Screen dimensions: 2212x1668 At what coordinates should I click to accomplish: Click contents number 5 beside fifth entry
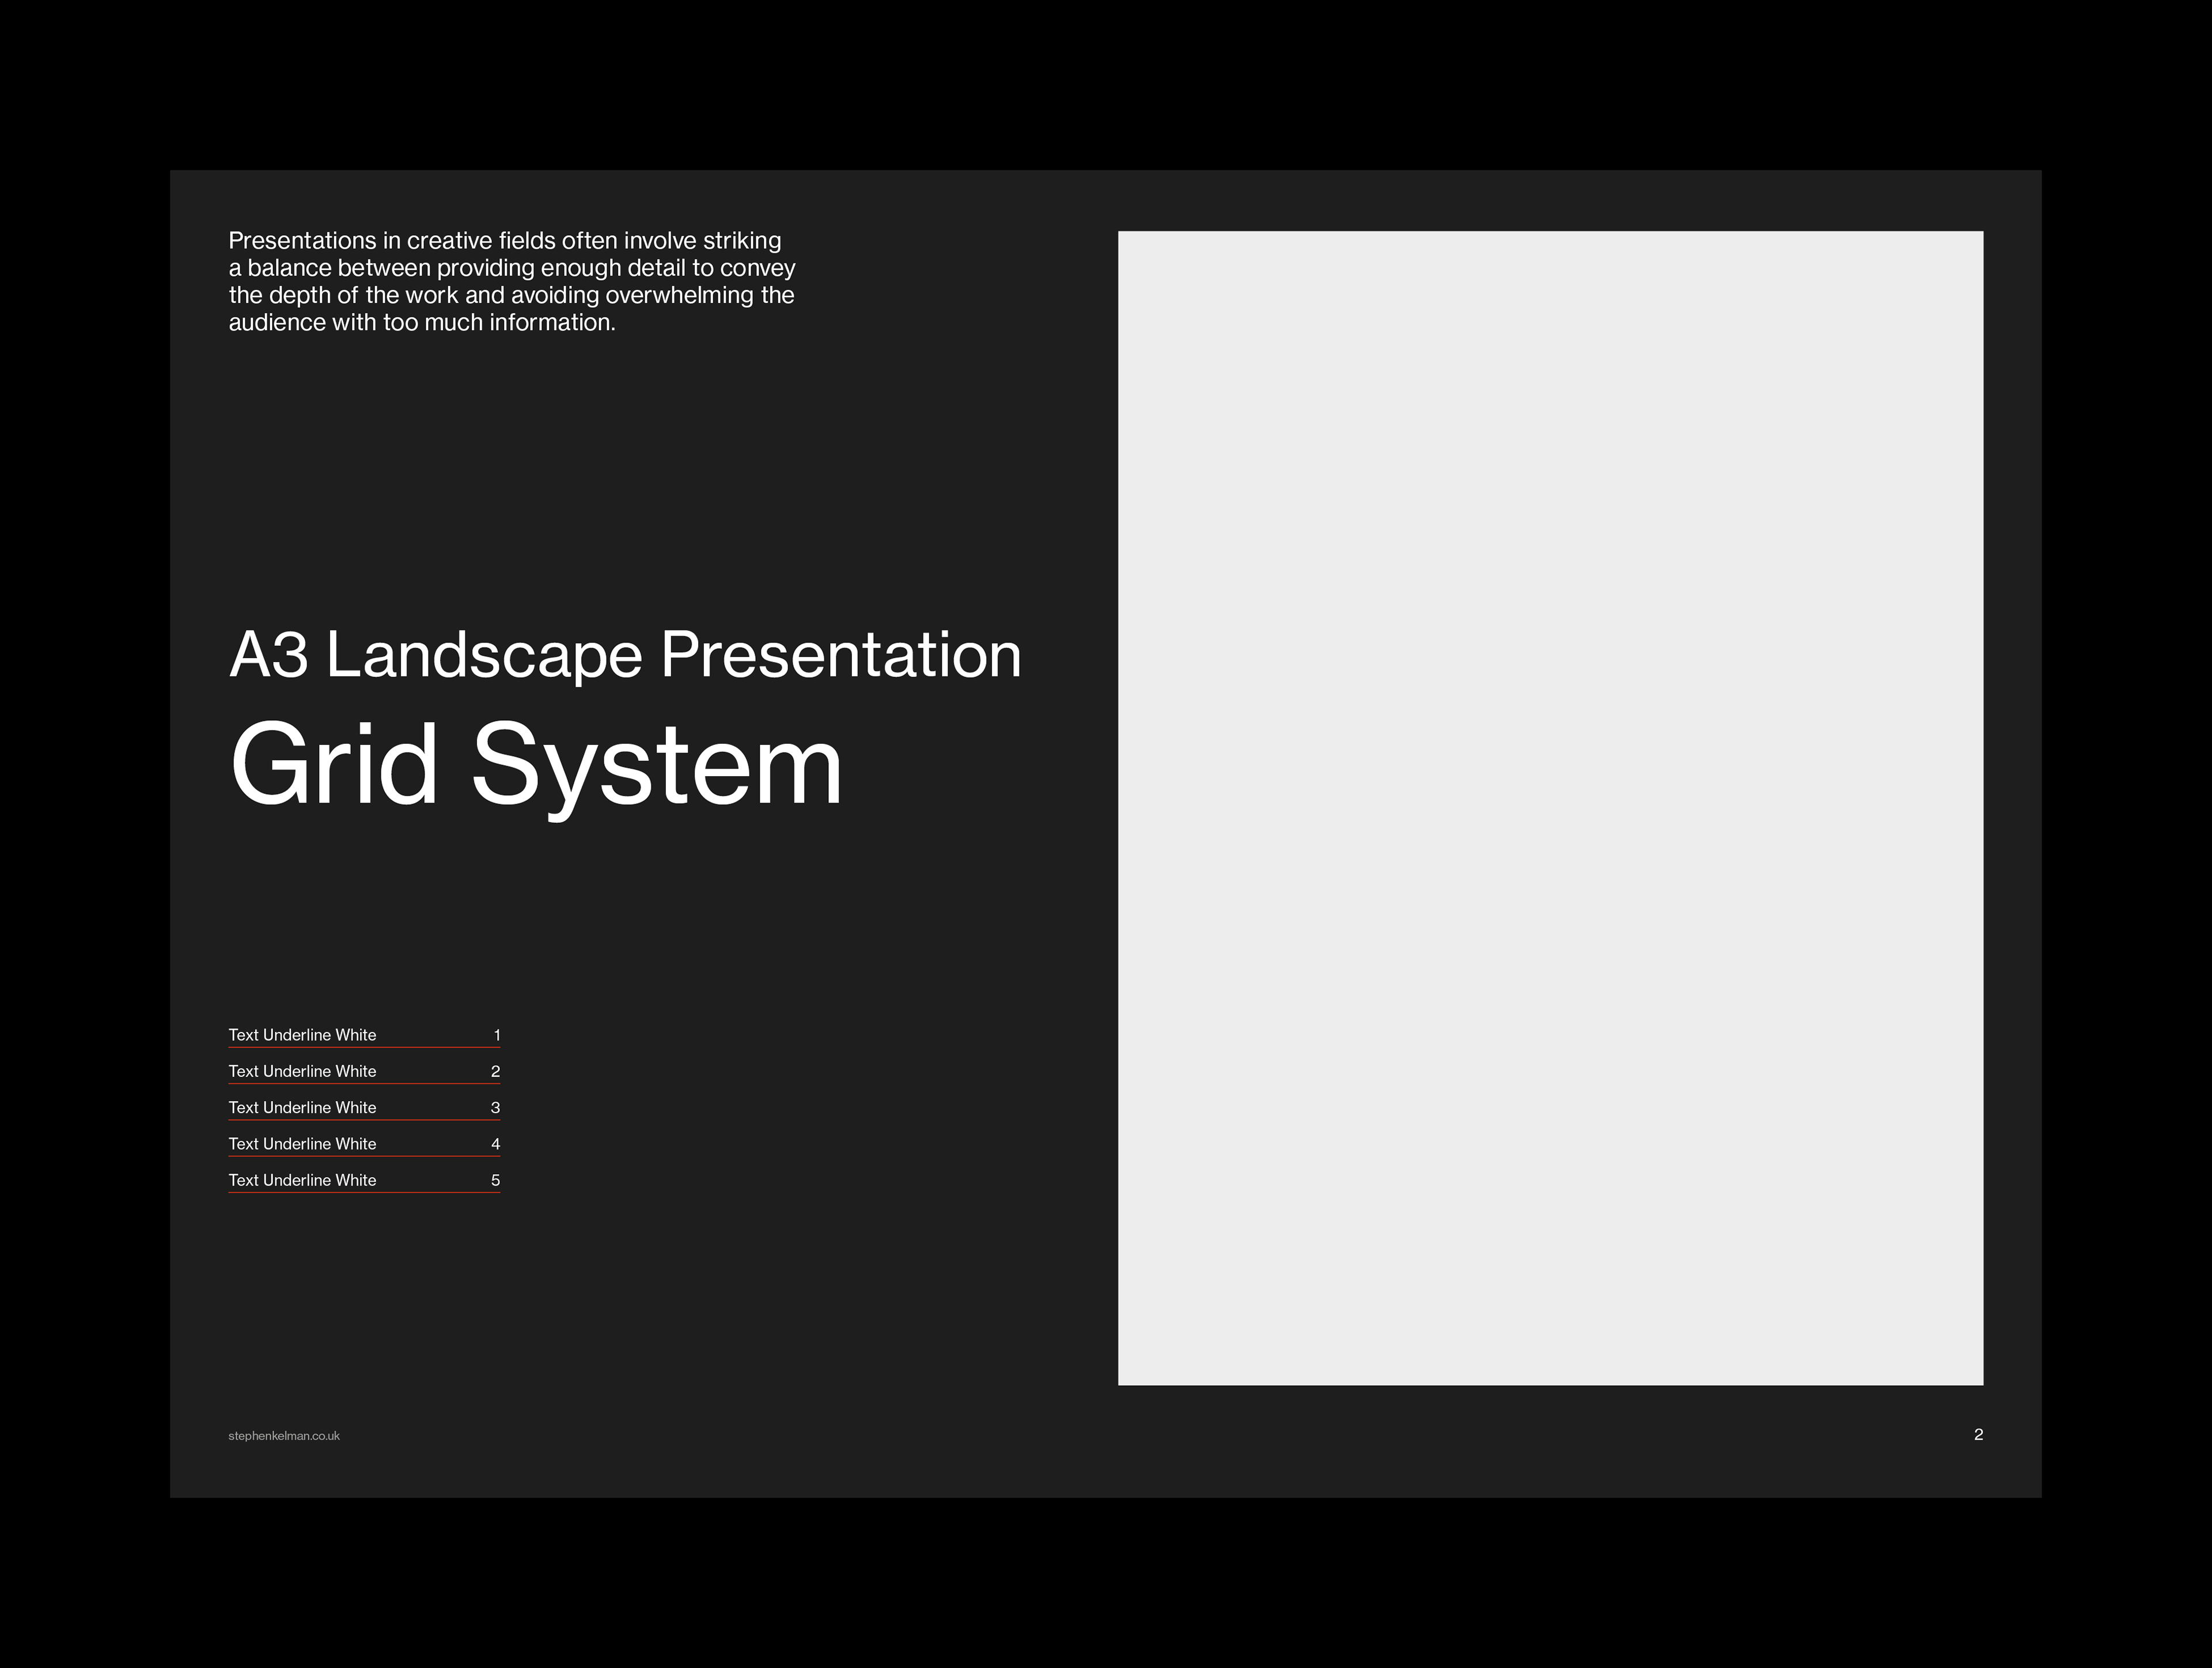coord(495,1180)
